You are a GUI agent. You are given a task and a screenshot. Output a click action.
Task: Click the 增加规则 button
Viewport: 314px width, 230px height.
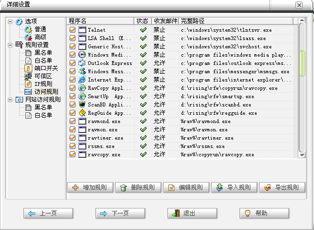(90, 188)
